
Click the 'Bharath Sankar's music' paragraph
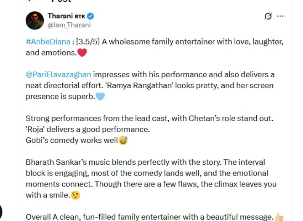151,179
